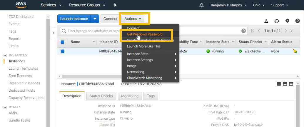This screenshot has width=304, height=127.
Task: Open Reserved Instances in sidebar
Action: (24, 83)
